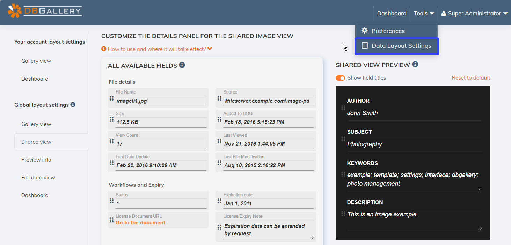Click info icon beside Shared View Preview

pos(415,64)
